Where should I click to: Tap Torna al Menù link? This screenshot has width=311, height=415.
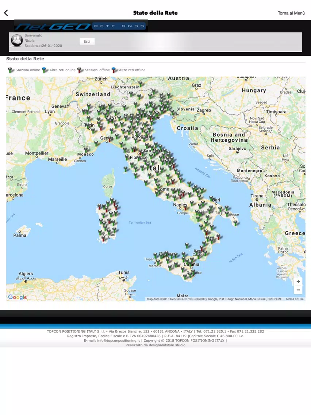291,13
